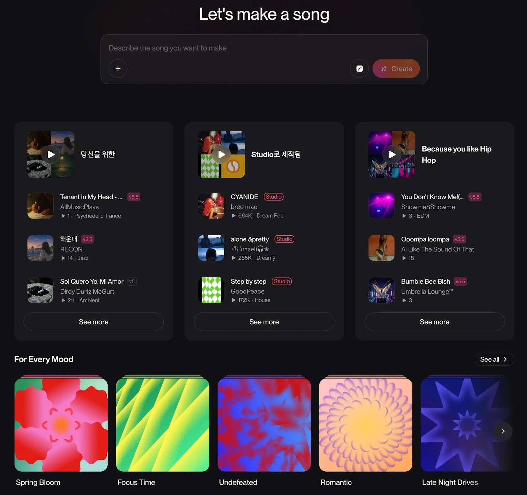527x495 pixels.
Task: Click the House genre text
Action: pos(263,300)
